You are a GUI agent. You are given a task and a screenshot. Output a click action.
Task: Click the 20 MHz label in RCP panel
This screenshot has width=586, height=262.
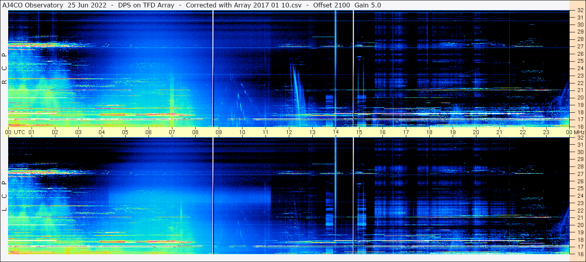[580, 97]
